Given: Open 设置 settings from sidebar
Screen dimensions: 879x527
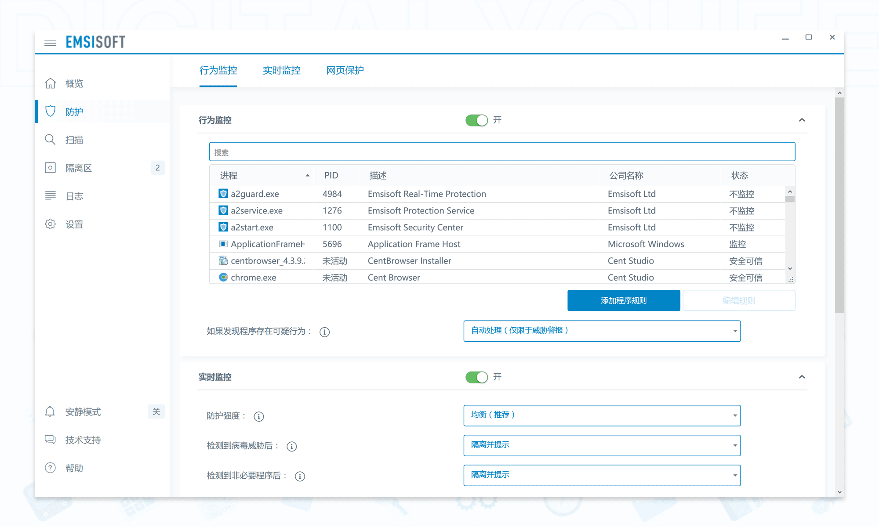Looking at the screenshot, I should click(74, 224).
